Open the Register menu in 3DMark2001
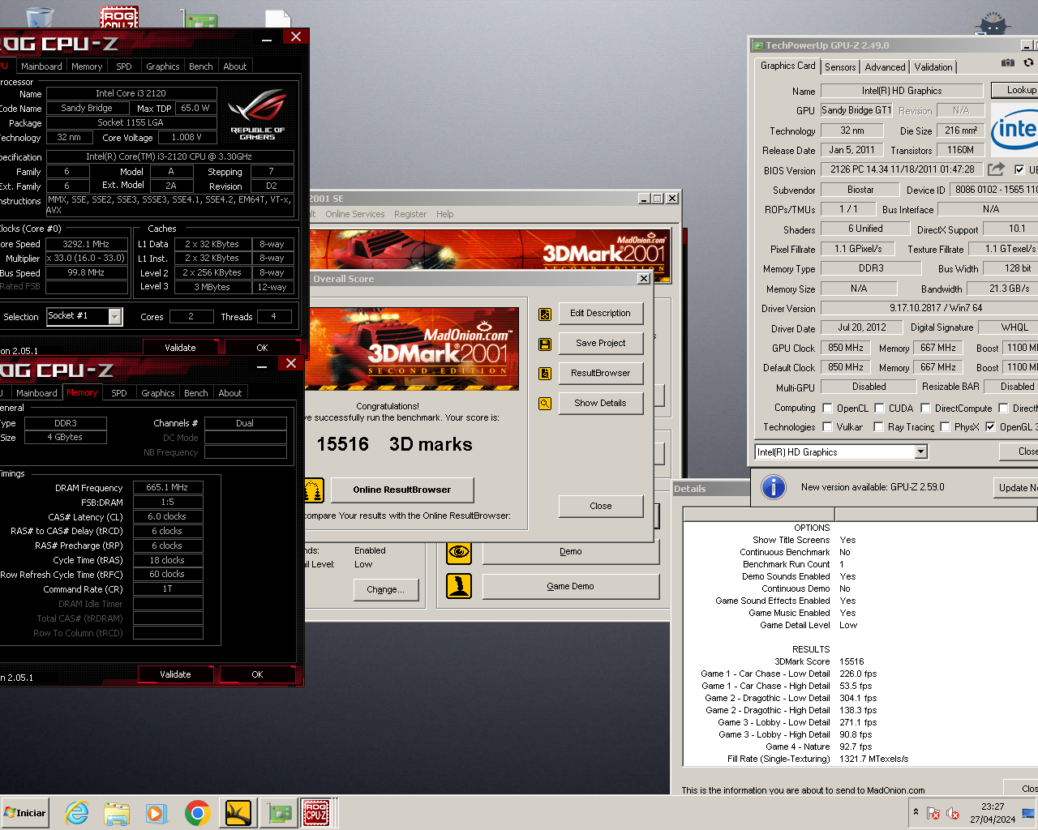The image size is (1038, 830). (x=410, y=214)
